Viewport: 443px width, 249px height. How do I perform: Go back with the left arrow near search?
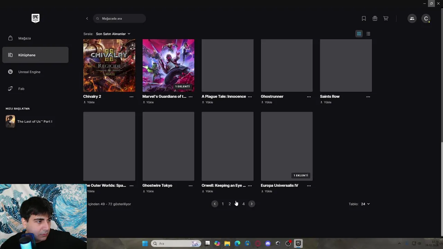point(87,18)
